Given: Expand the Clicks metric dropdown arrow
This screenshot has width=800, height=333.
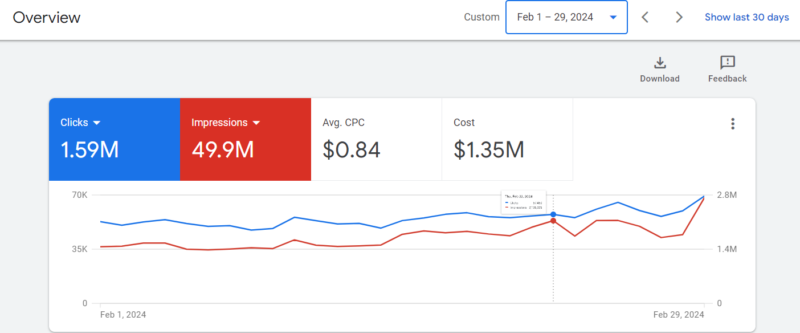Looking at the screenshot, I should [x=97, y=123].
